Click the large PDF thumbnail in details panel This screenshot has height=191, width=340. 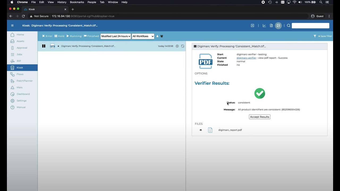206,61
